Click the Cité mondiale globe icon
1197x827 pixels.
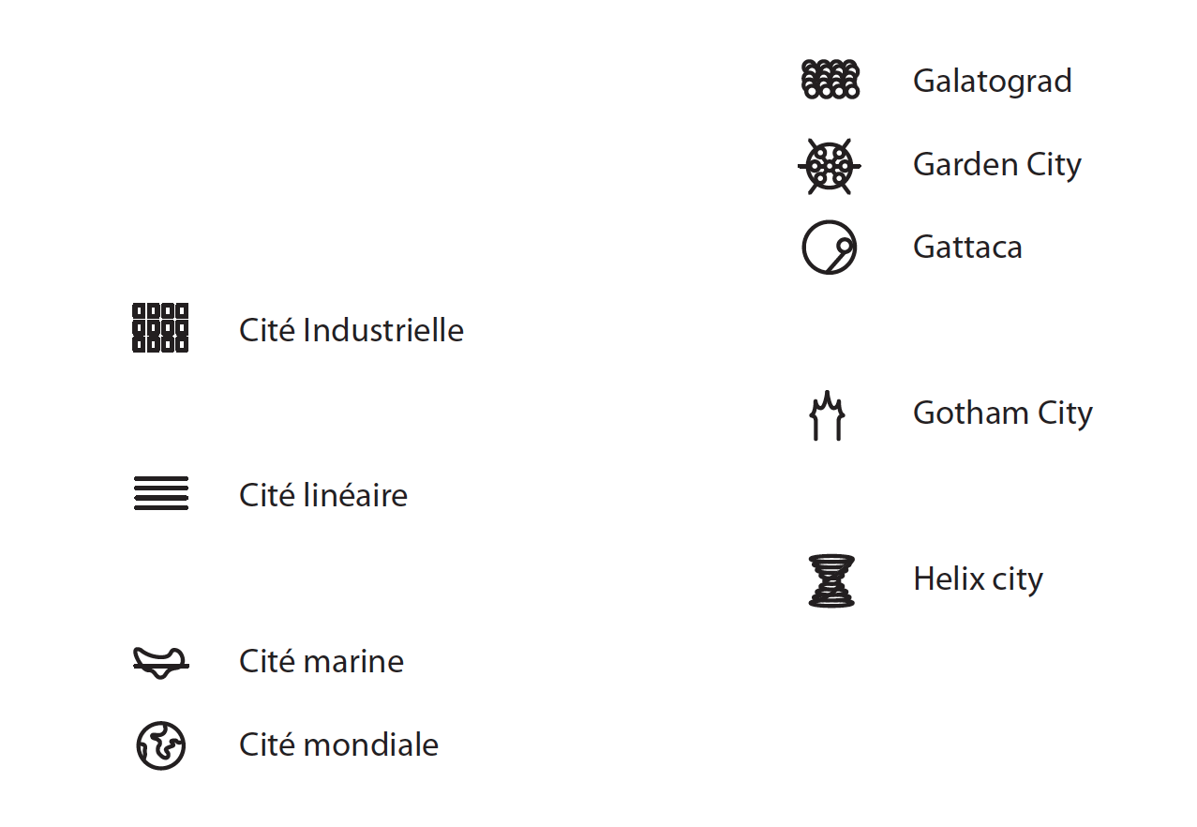(161, 746)
